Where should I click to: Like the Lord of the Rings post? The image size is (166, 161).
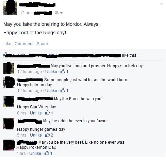coord(7,44)
